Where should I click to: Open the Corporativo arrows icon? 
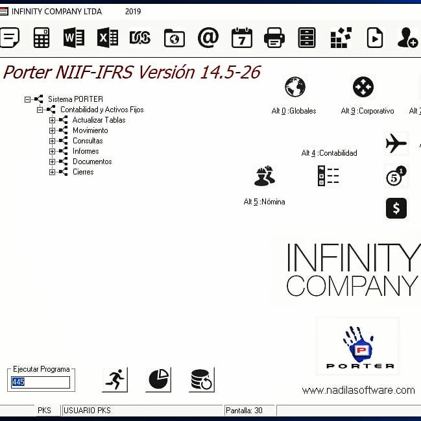click(x=363, y=87)
